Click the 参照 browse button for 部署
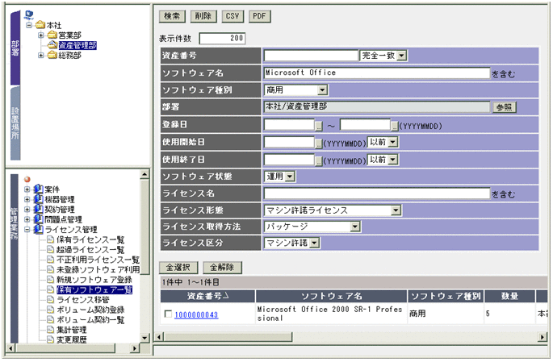This screenshot has width=553, height=362. [x=505, y=107]
